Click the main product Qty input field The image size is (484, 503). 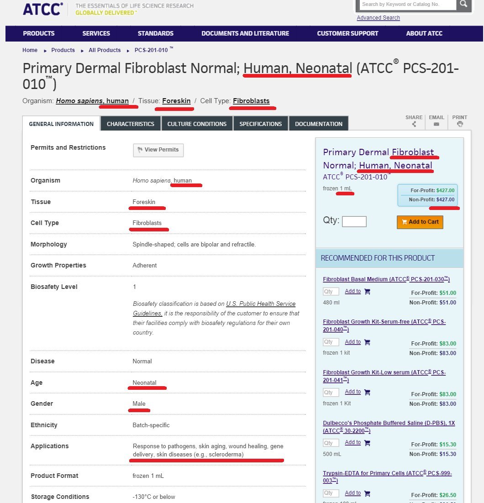pos(354,221)
